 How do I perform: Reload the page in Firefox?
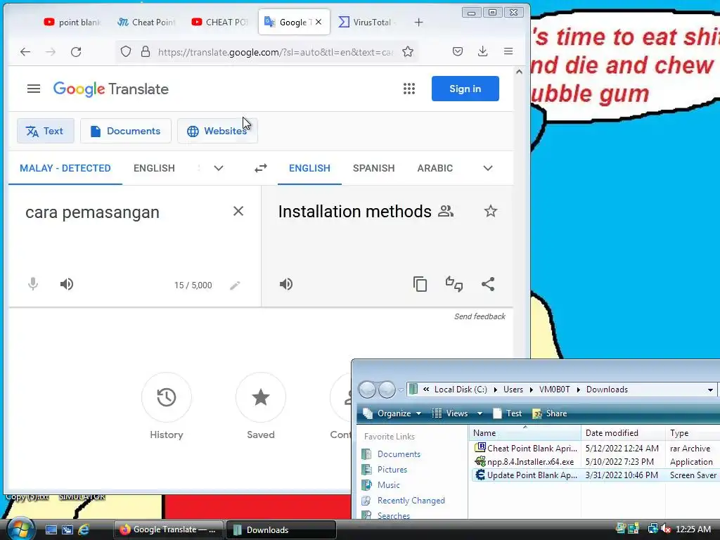(76, 52)
